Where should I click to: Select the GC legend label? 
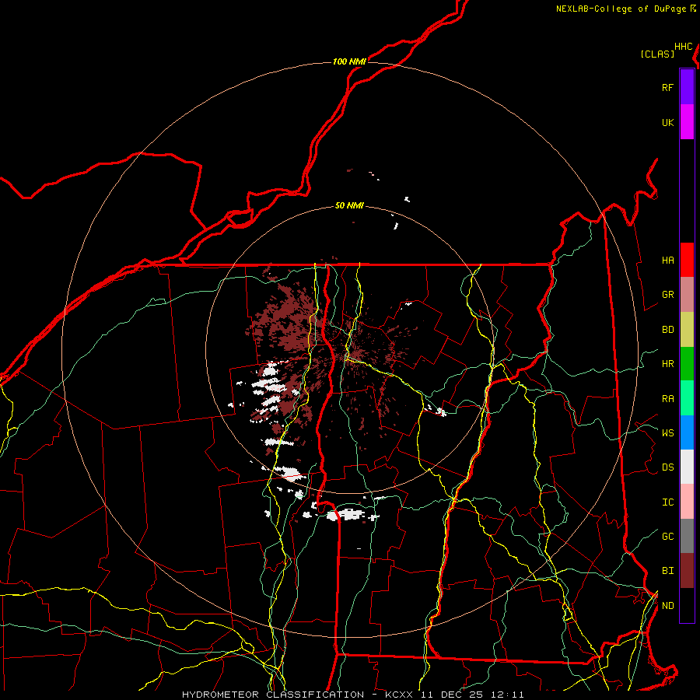[x=667, y=536]
